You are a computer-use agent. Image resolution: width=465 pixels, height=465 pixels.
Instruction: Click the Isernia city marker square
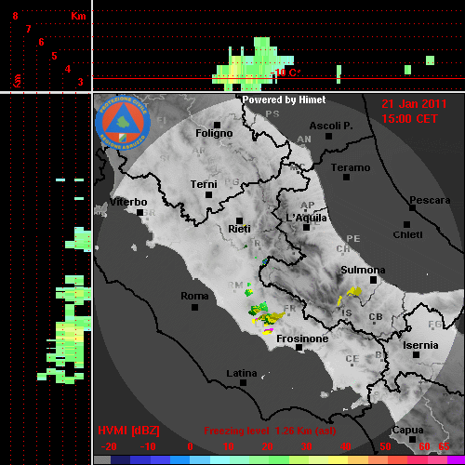(x=417, y=354)
